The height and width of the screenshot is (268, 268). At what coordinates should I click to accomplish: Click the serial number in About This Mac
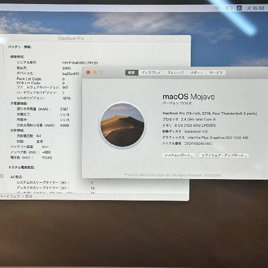(198, 143)
